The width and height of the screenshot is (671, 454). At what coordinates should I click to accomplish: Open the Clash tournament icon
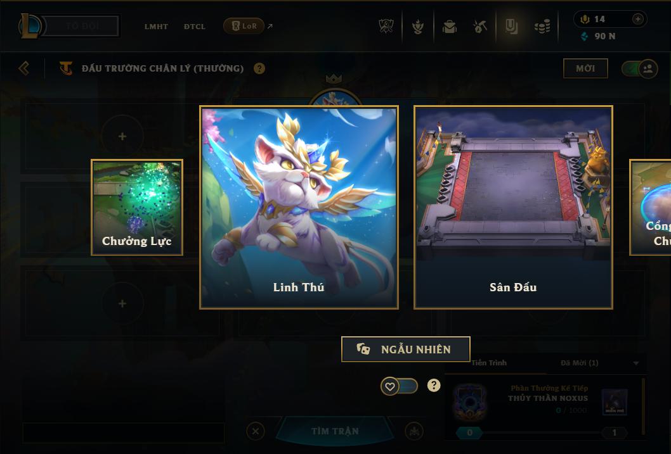pos(386,27)
